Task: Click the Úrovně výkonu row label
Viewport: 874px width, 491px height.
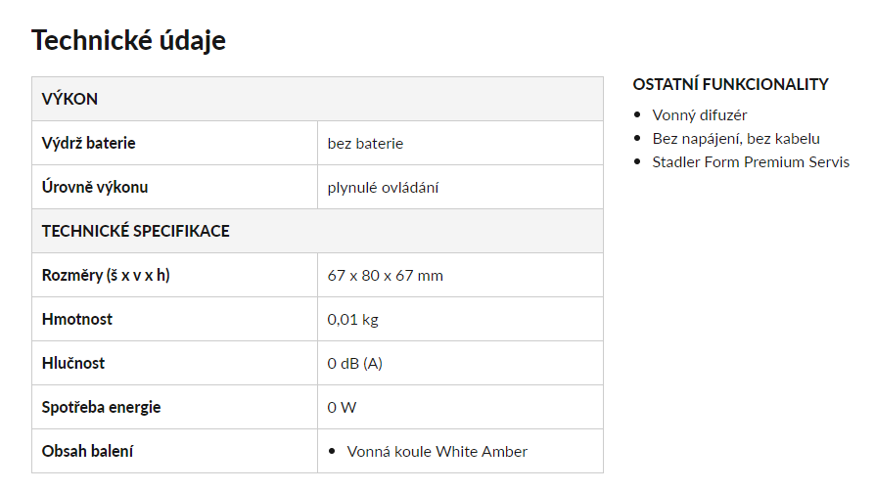Action: pos(95,187)
